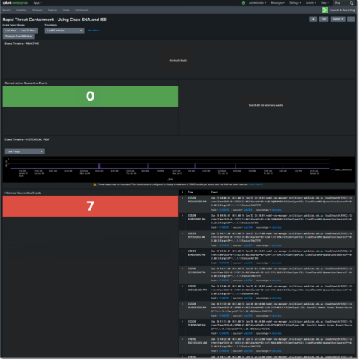Go to the Datasets nav tab
The height and width of the screenshot is (360, 360).
click(x=37, y=10)
